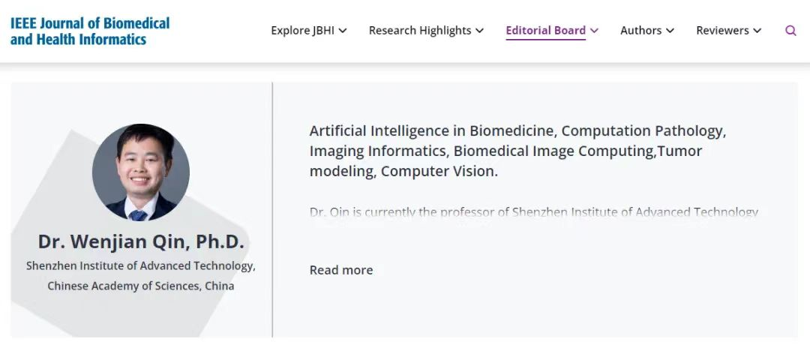
Task: Expand the Editorial Board chevron arrow
Action: 594,31
